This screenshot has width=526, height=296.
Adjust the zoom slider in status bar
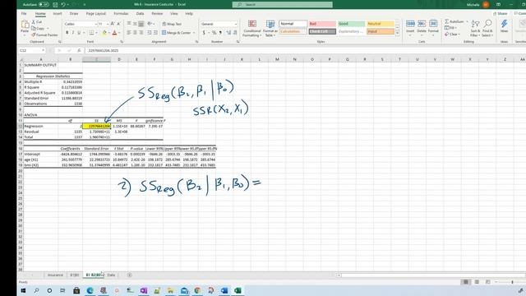pyautogui.click(x=512, y=282)
